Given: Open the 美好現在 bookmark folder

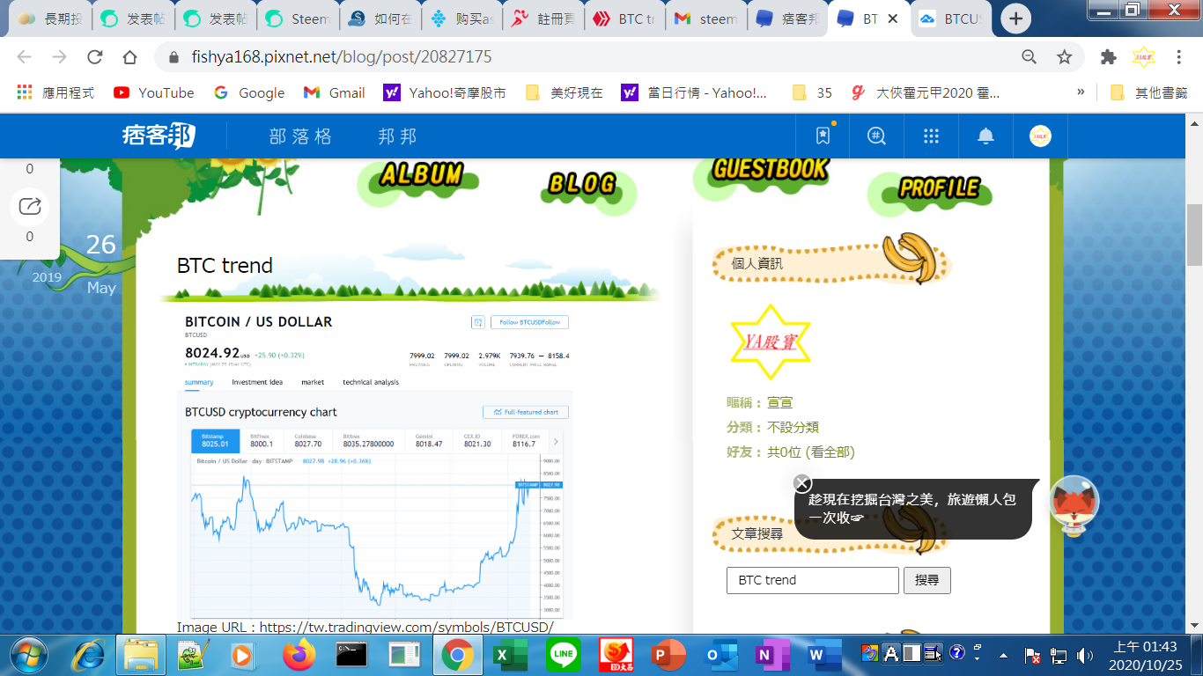Looking at the screenshot, I should coord(565,92).
